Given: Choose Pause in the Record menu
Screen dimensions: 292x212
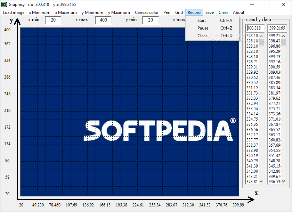Looking at the screenshot, I should point(212,28).
